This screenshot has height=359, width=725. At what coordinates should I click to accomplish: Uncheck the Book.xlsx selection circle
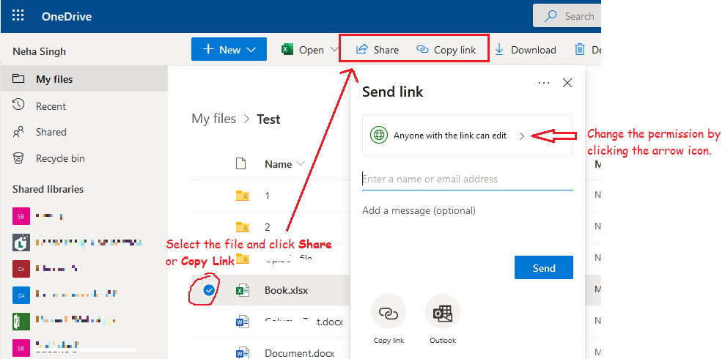coord(209,290)
